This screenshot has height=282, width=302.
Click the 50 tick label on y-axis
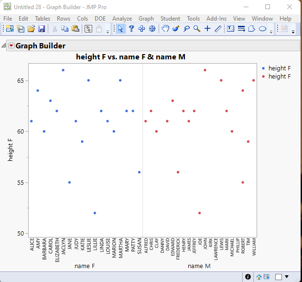(21, 234)
